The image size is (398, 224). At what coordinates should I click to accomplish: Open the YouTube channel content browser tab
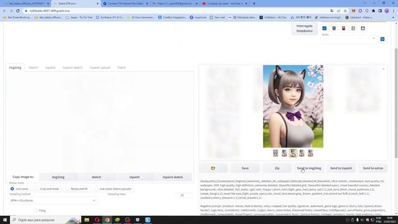click(x=225, y=4)
